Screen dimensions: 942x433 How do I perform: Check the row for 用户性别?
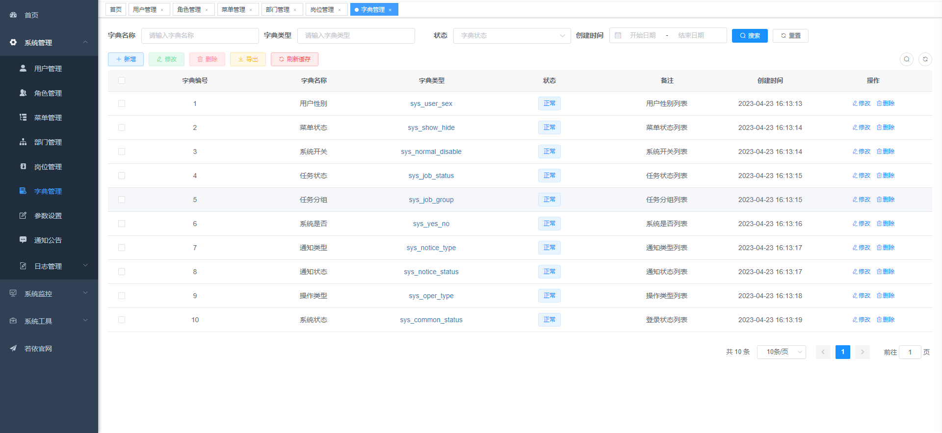(x=122, y=103)
